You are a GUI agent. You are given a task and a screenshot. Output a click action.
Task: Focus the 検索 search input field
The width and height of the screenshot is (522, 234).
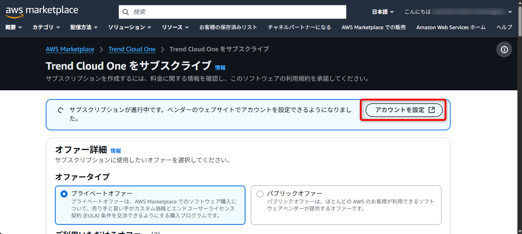pyautogui.click(x=233, y=12)
